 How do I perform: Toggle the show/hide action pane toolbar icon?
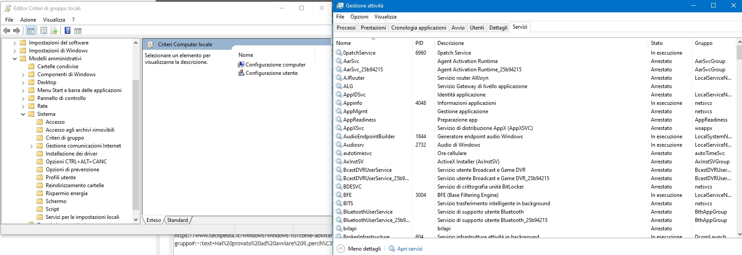tap(78, 30)
